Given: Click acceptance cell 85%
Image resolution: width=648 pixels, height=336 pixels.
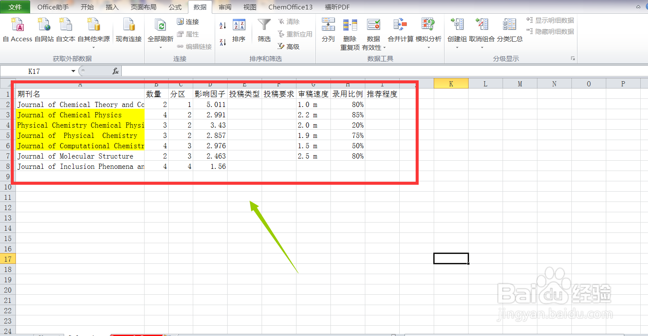Looking at the screenshot, I should tap(348, 115).
